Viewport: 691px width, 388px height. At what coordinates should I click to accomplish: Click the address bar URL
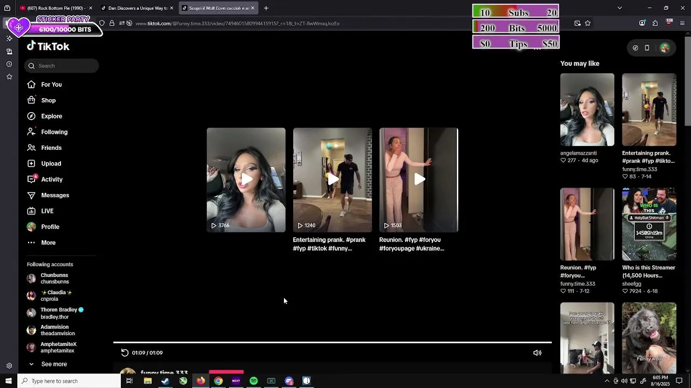tap(238, 23)
